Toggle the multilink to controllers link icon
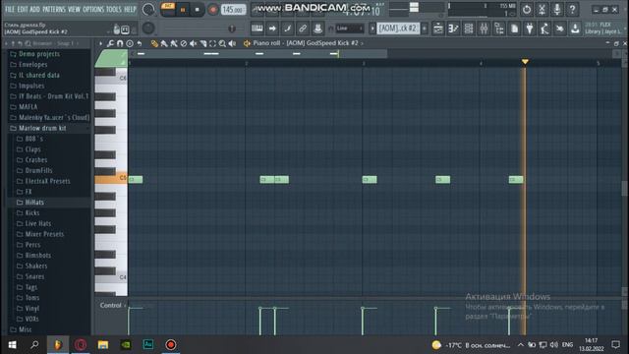The width and height of the screenshot is (629, 354). [303, 29]
